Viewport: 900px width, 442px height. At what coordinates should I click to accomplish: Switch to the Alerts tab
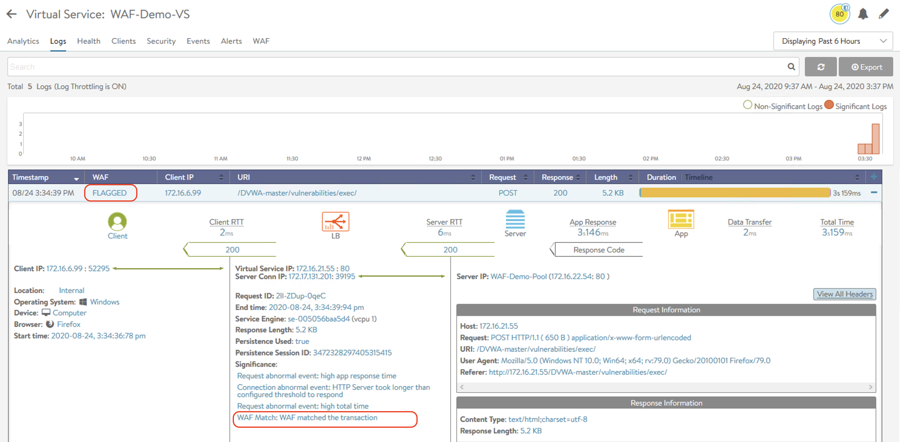[x=231, y=41]
